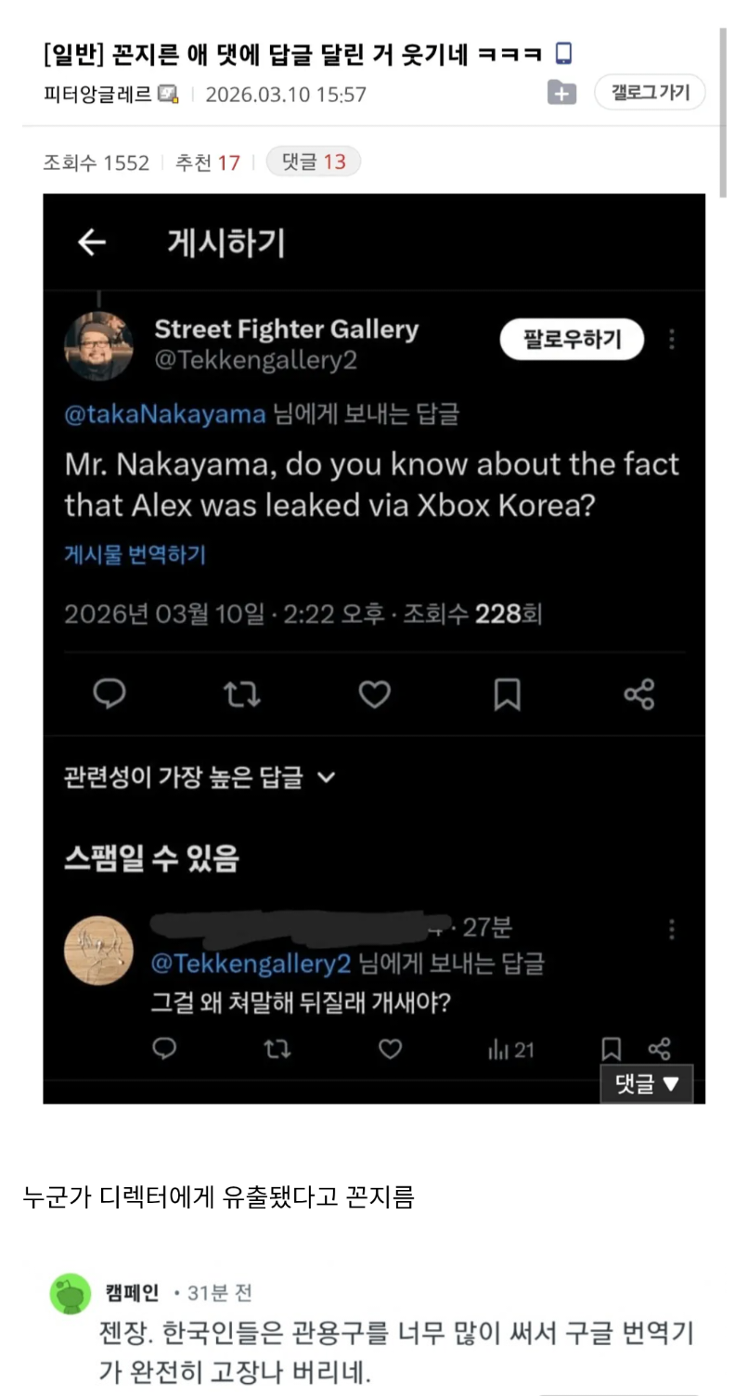
Task: Click the add-to-folder icon beside 갤로그가기
Action: (x=561, y=93)
